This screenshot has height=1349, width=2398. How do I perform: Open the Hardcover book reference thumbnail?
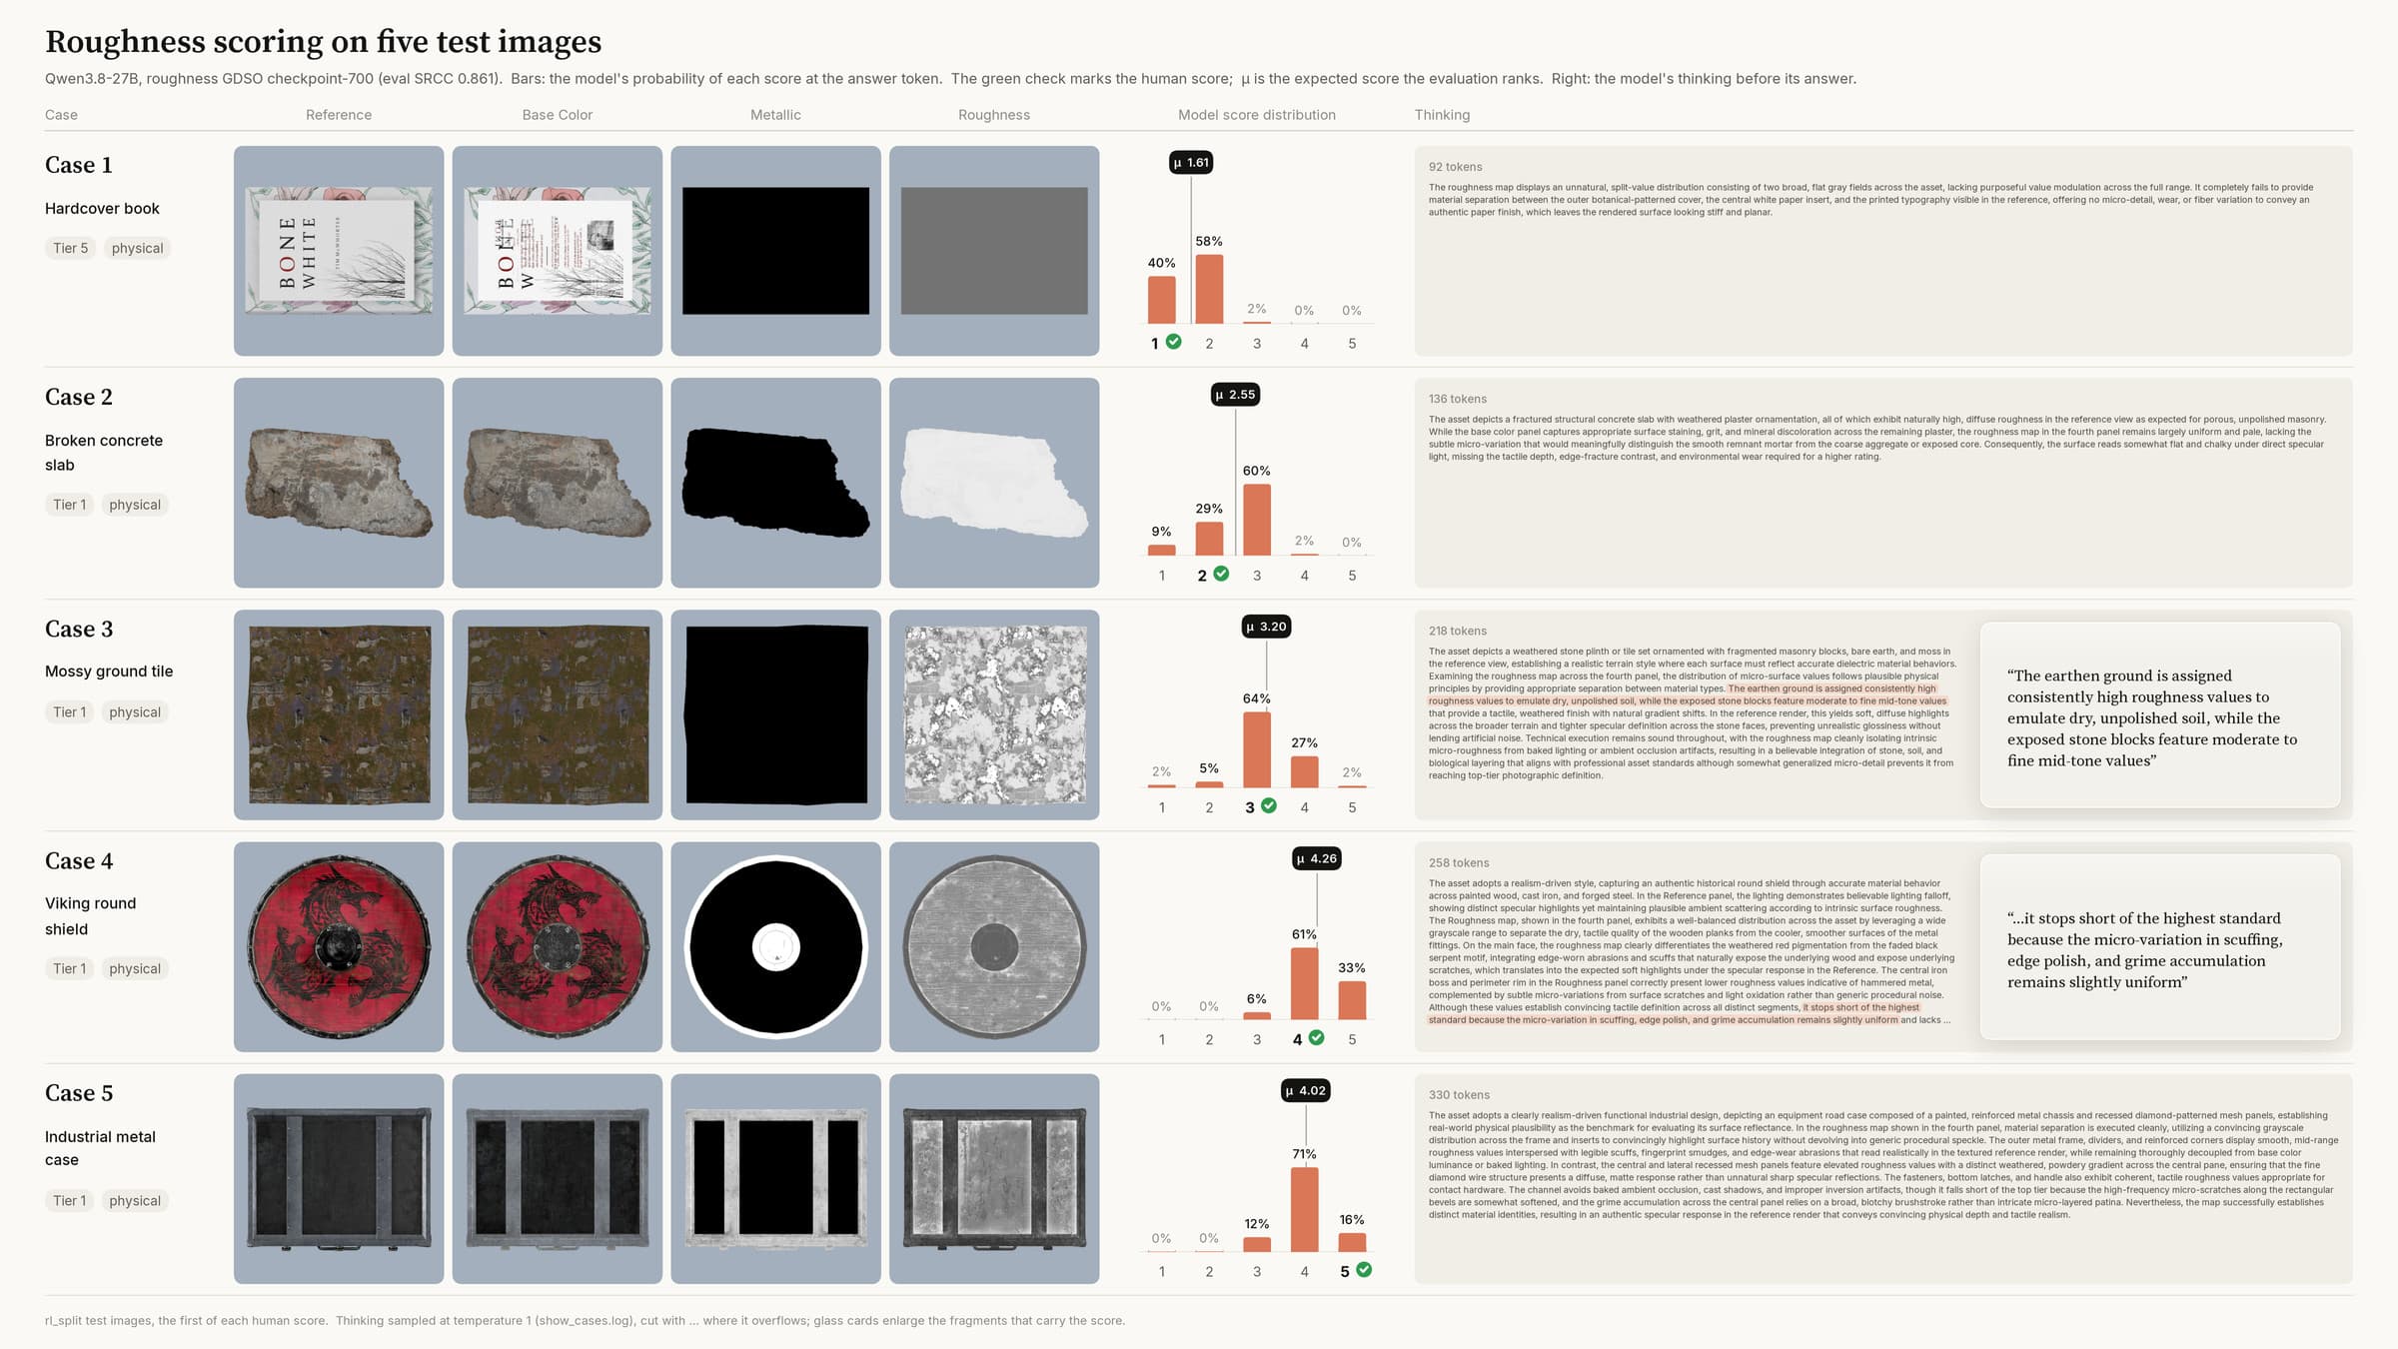pos(339,251)
